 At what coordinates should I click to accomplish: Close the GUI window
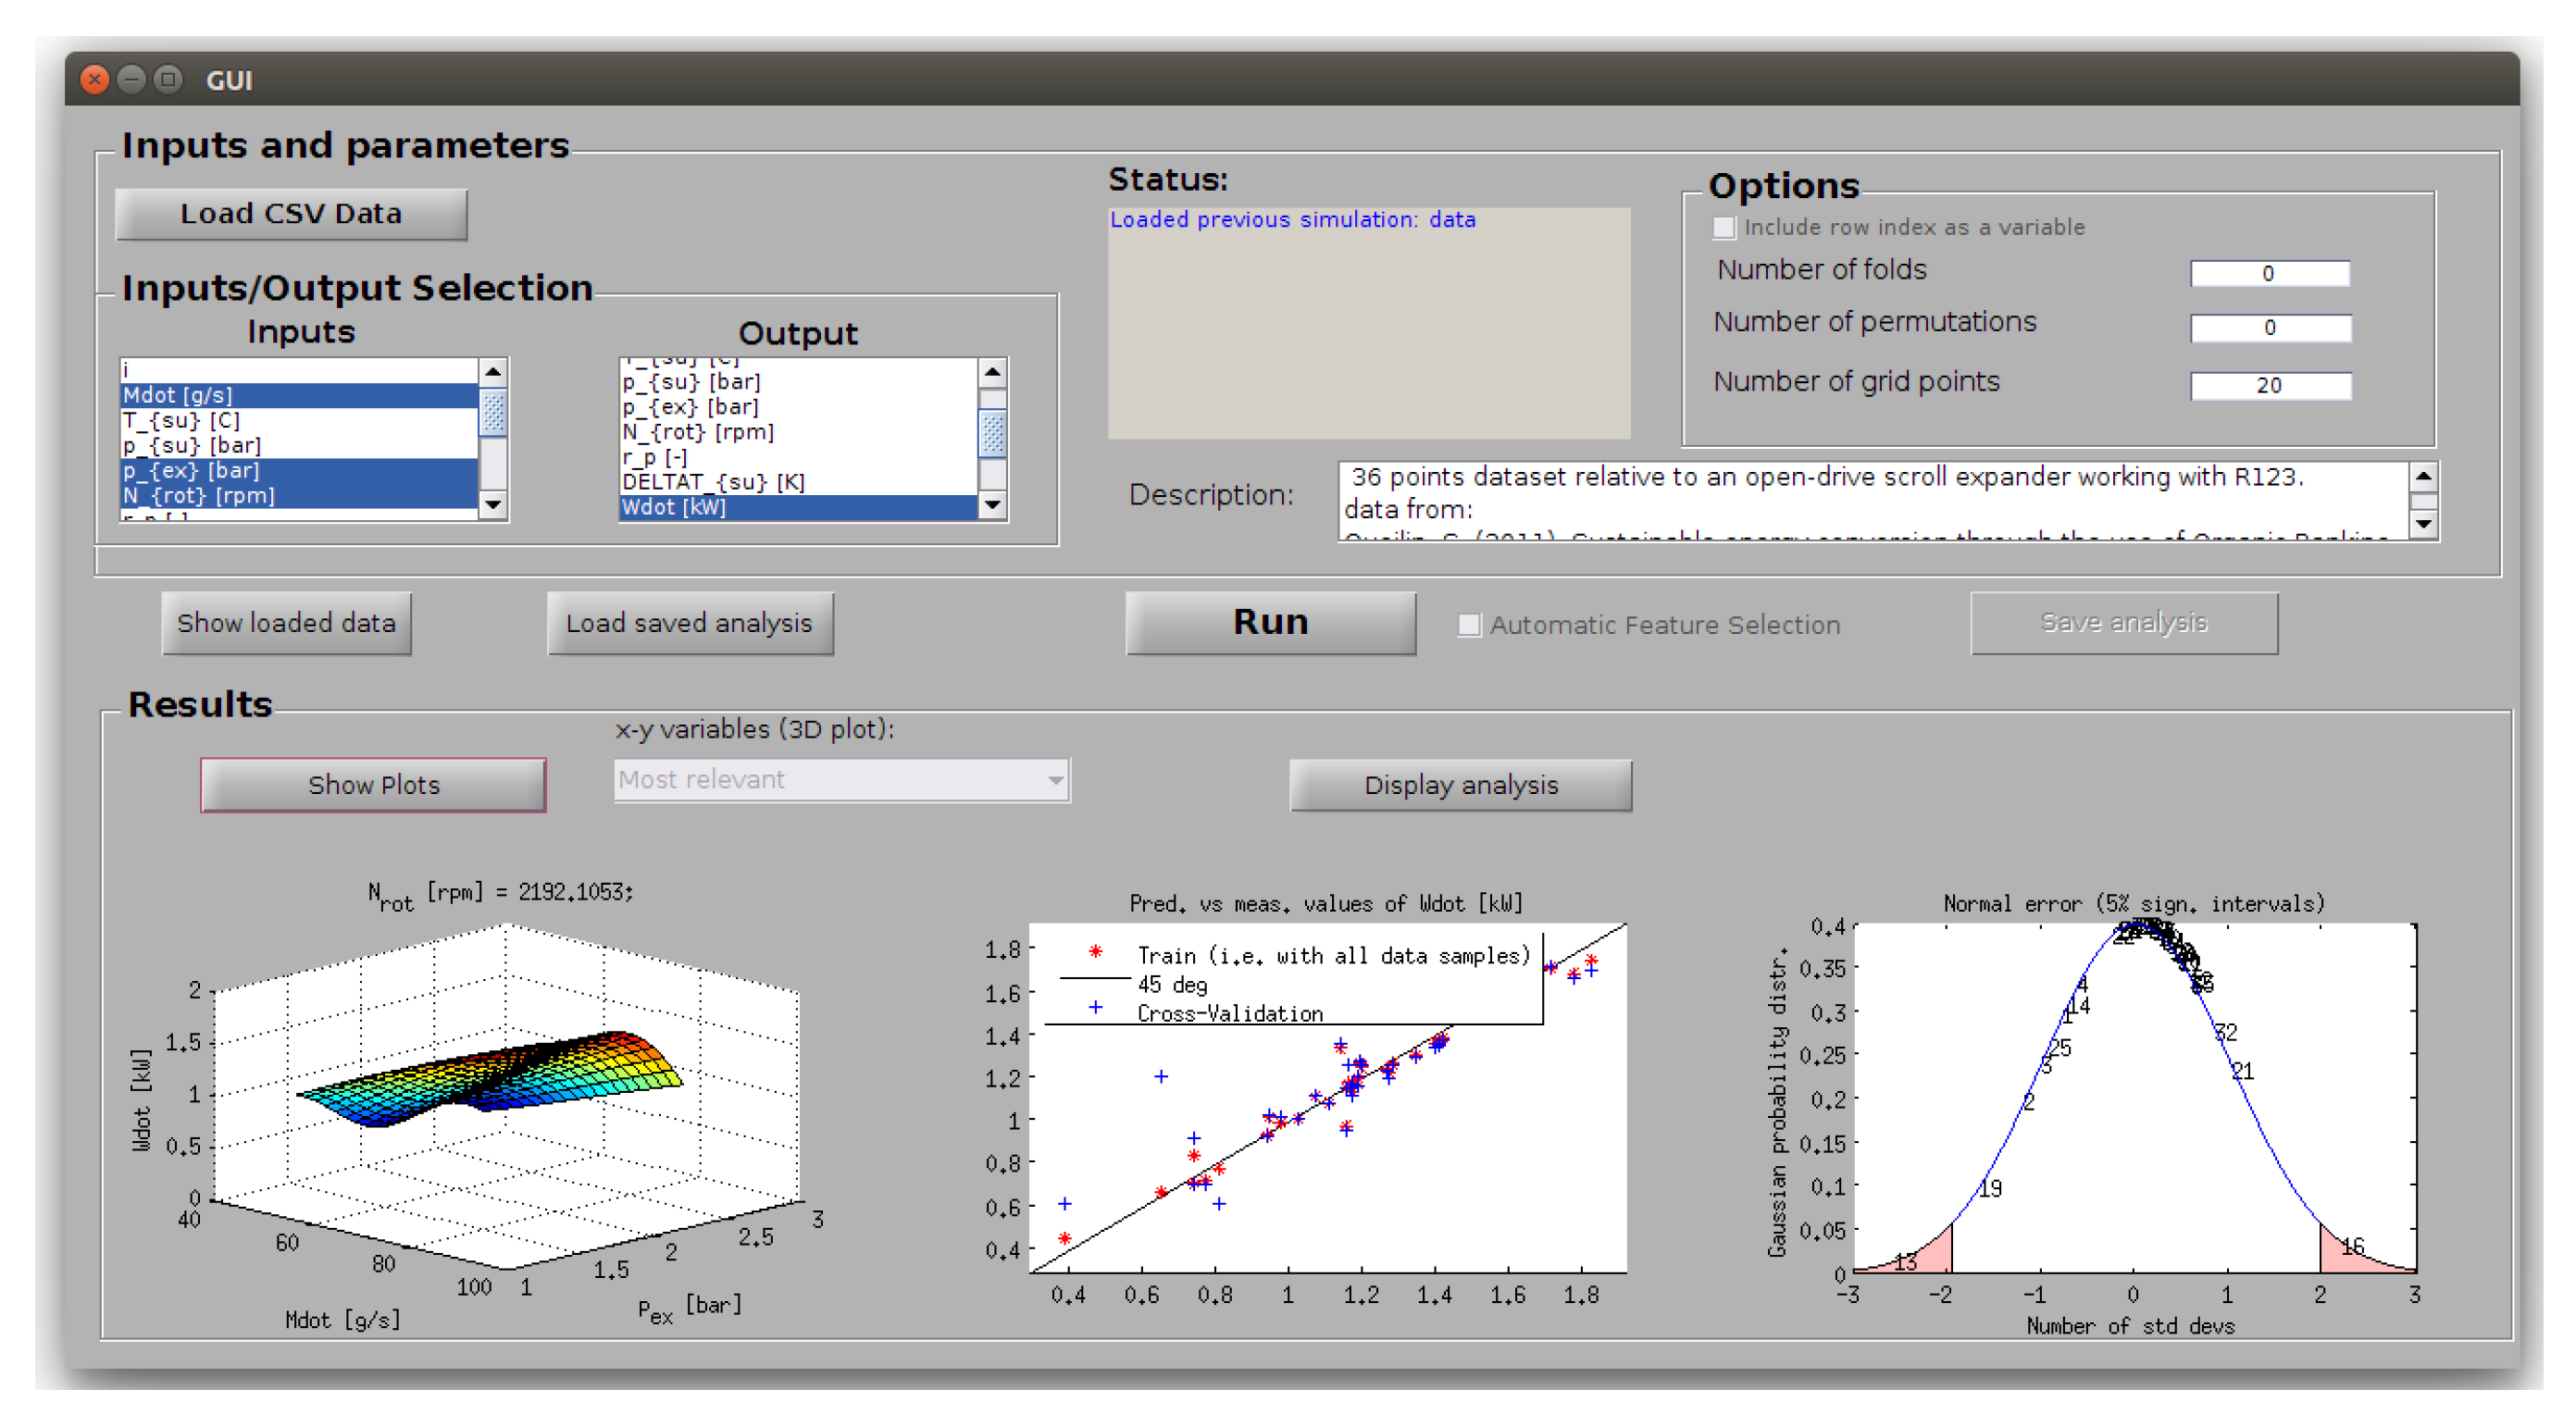point(94,80)
